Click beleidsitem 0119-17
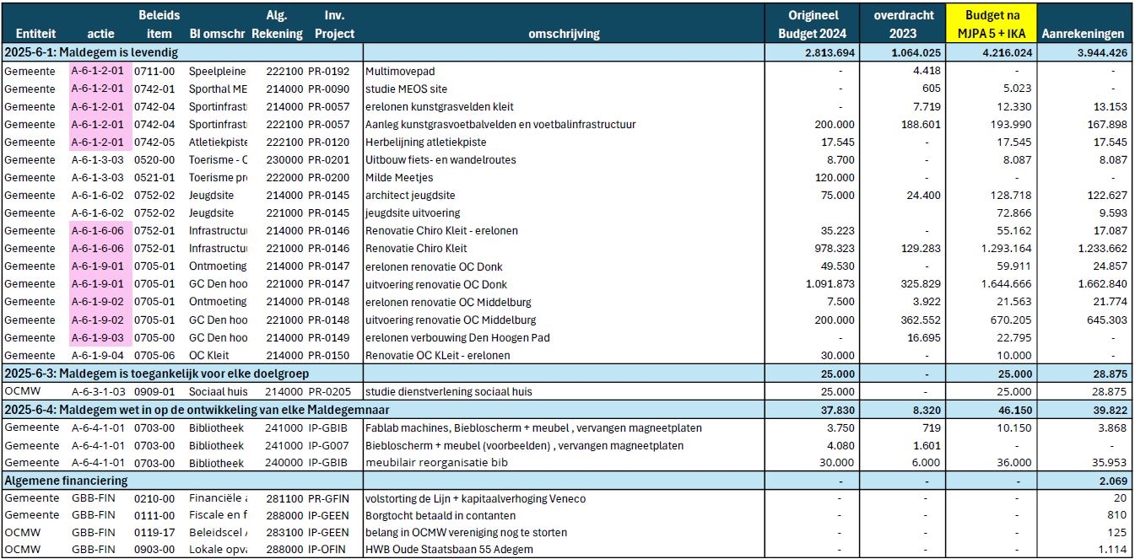1135x559 pixels. coord(154,532)
